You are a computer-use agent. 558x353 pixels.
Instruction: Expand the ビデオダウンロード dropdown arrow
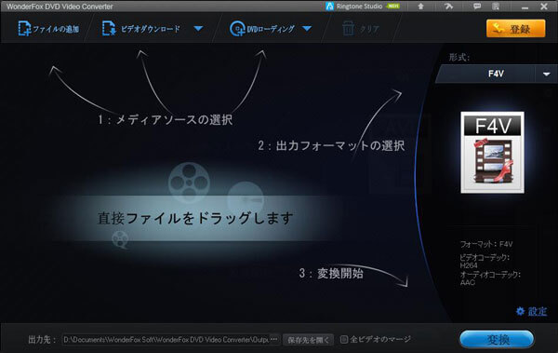[199, 29]
